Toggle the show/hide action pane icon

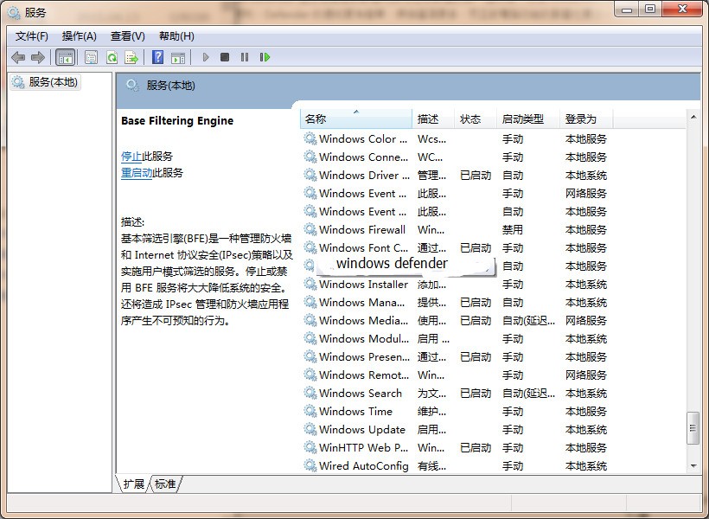[178, 57]
